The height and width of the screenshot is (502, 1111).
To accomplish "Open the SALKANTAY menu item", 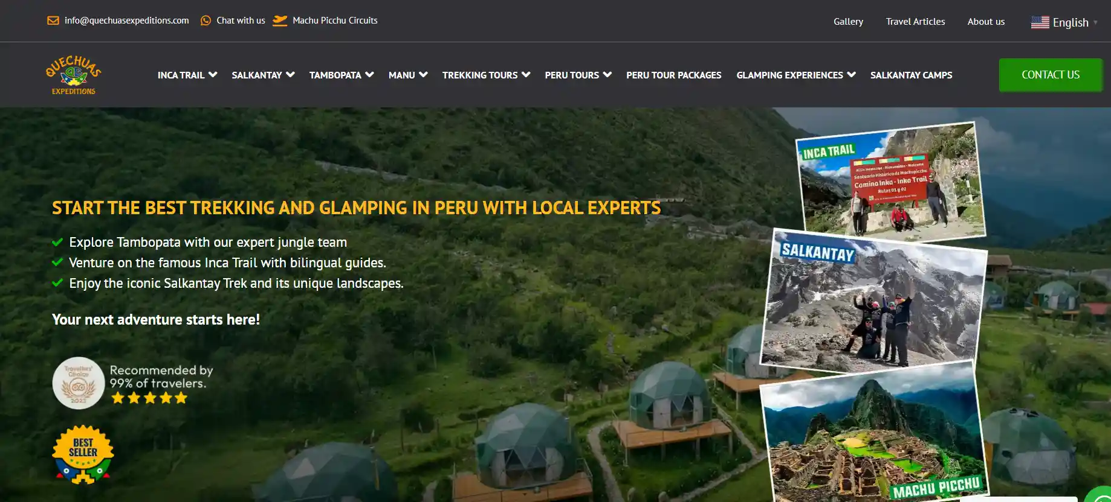I will [257, 75].
